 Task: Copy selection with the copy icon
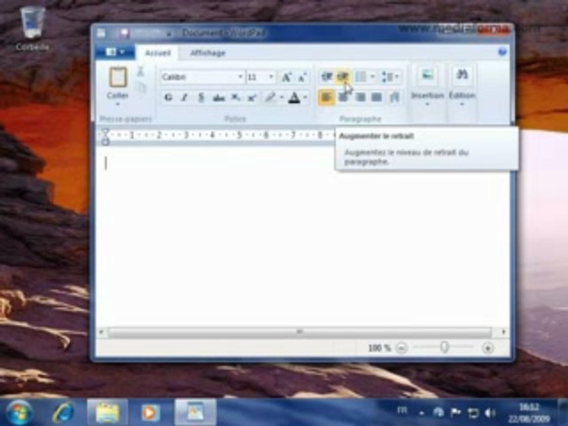(141, 88)
